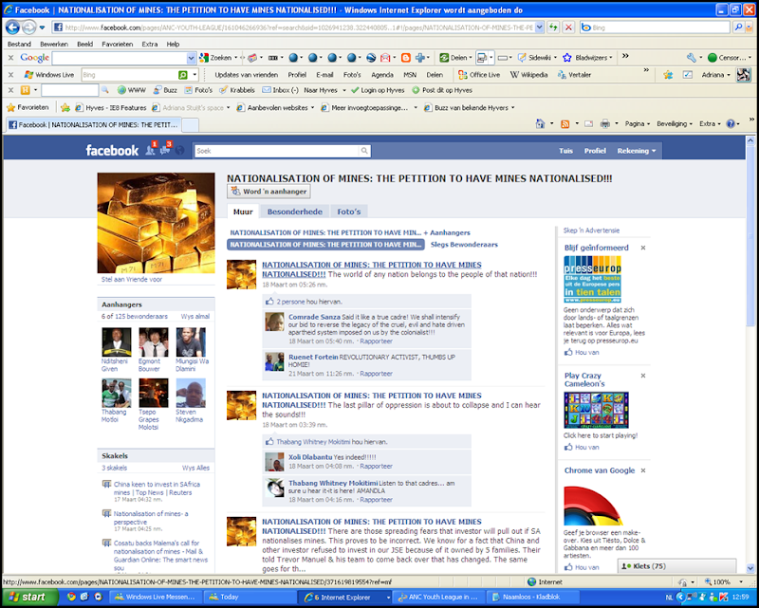Open the Beeld menu
This screenshot has height=608, width=759.
tap(84, 44)
